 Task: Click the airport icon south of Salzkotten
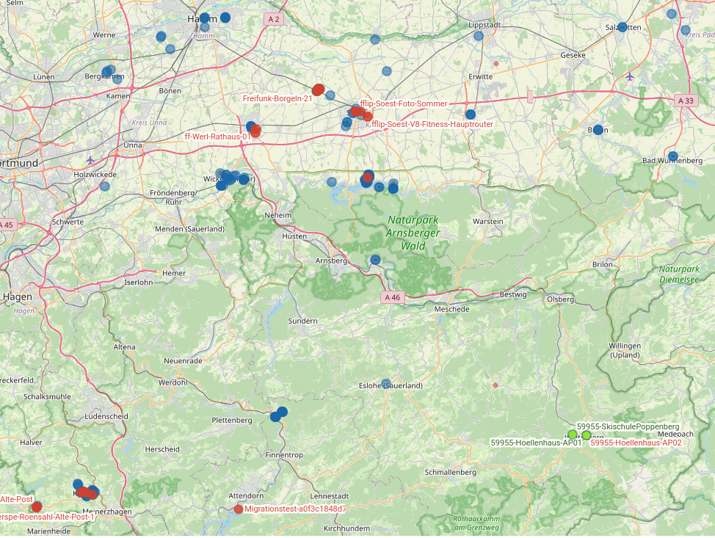[630, 76]
